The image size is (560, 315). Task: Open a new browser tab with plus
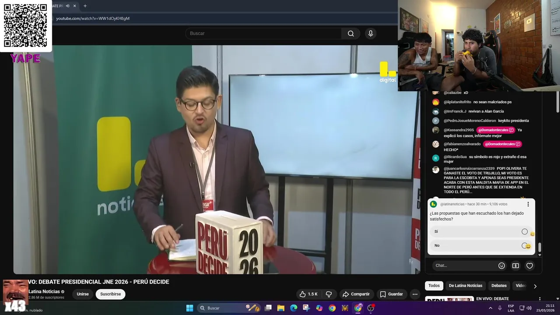click(x=85, y=6)
